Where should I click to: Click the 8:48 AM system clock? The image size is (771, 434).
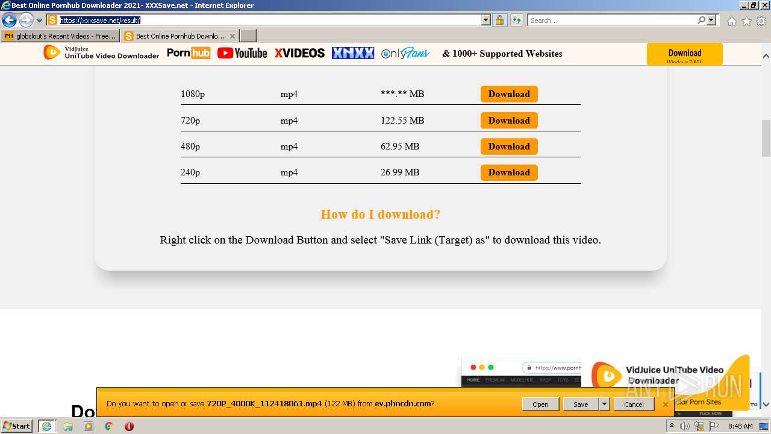click(x=740, y=426)
